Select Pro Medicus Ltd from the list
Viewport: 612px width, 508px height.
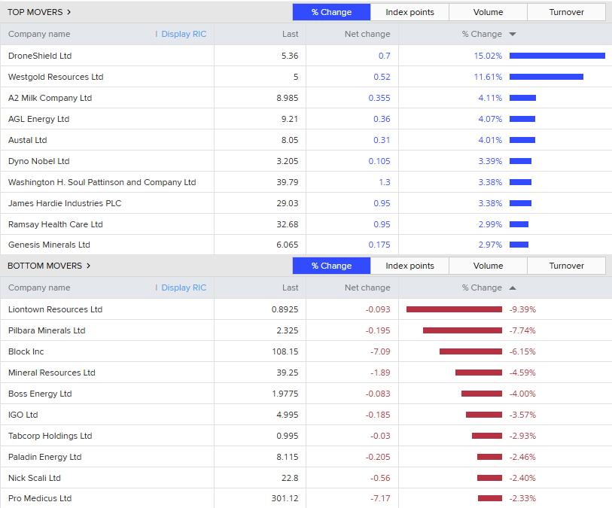(40, 498)
